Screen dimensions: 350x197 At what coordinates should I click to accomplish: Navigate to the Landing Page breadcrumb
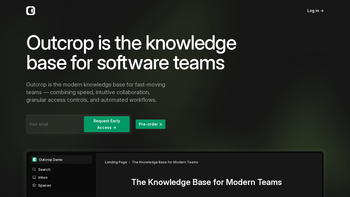click(x=116, y=162)
